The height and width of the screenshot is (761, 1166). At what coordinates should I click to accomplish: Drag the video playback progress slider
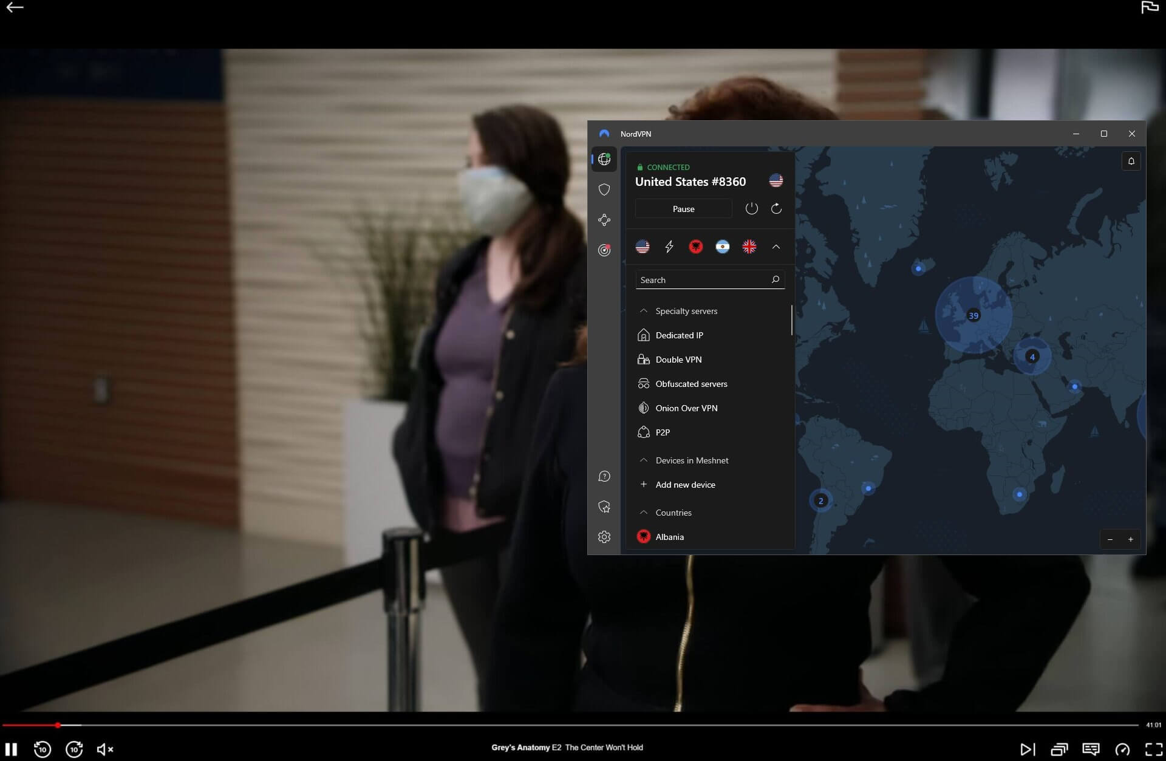click(x=58, y=725)
